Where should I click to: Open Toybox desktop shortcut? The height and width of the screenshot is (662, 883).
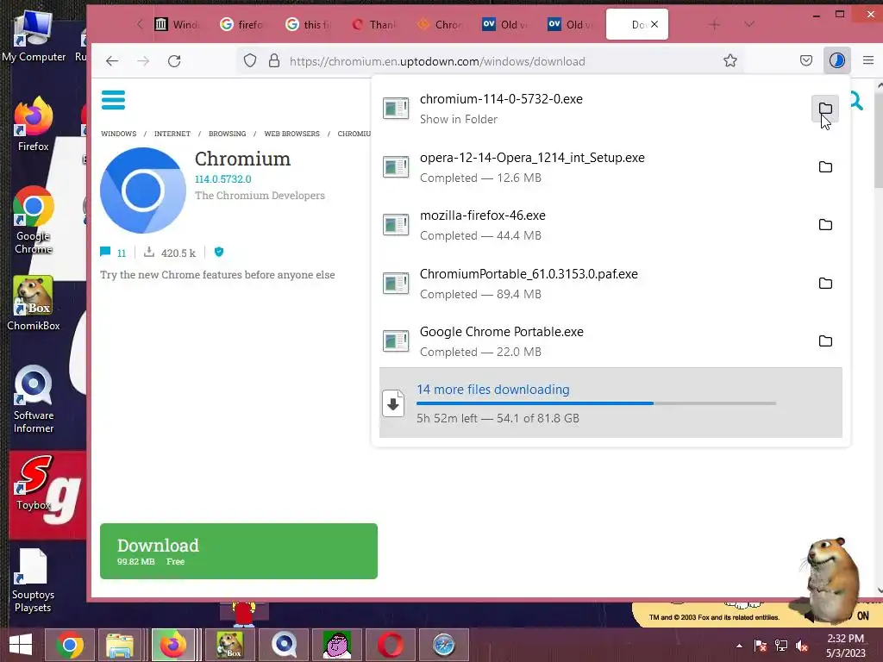[x=34, y=483]
